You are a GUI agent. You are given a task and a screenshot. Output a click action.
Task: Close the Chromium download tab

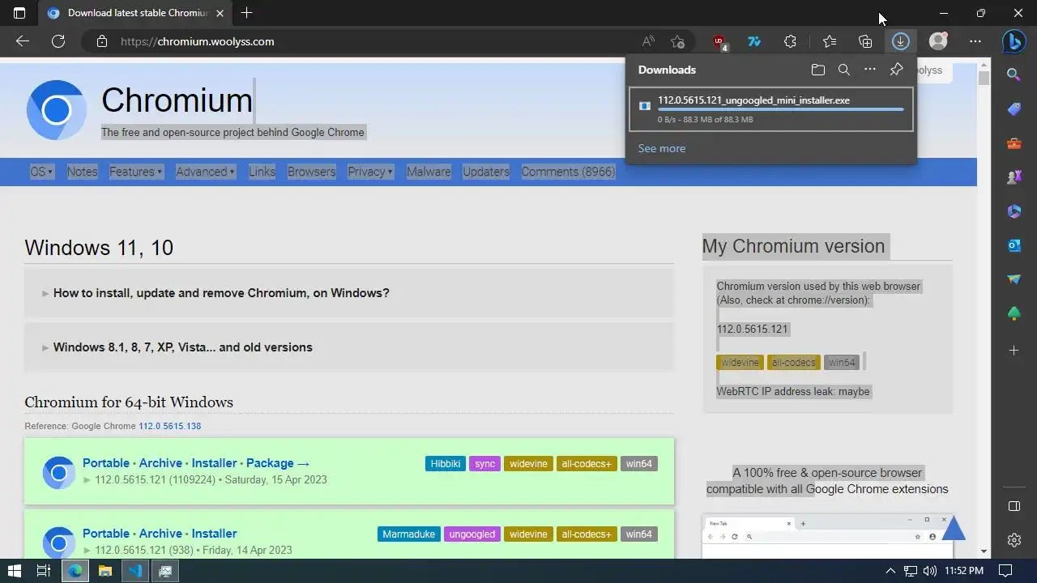tap(220, 13)
